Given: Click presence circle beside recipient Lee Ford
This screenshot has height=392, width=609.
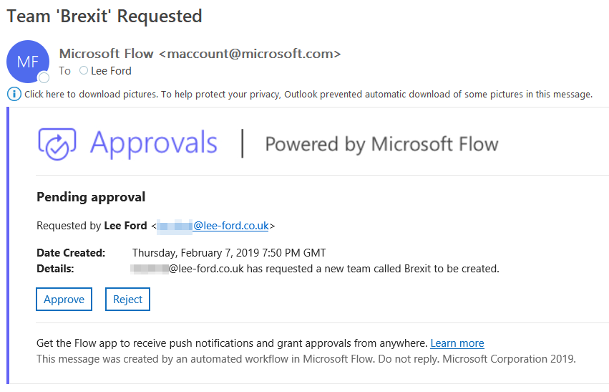Looking at the screenshot, I should pyautogui.click(x=84, y=70).
